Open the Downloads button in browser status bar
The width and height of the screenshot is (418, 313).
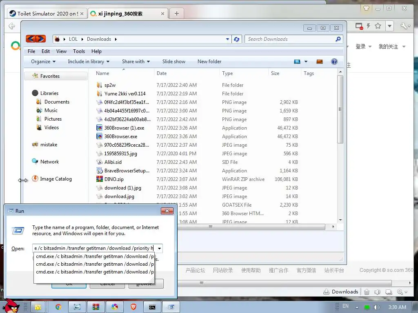click(x=341, y=292)
